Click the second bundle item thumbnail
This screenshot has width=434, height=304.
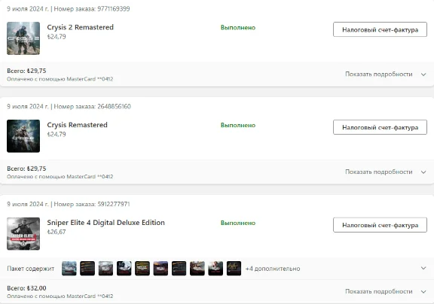(87, 269)
